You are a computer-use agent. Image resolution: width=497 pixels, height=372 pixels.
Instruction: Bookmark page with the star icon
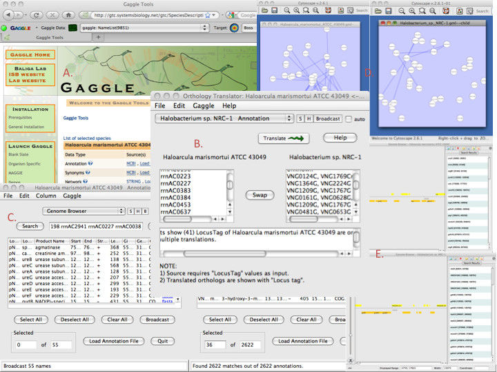click(x=208, y=15)
